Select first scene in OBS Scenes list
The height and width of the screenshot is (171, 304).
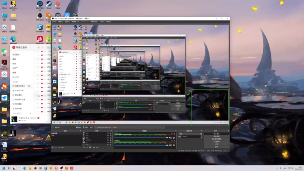pyautogui.click(x=66, y=133)
